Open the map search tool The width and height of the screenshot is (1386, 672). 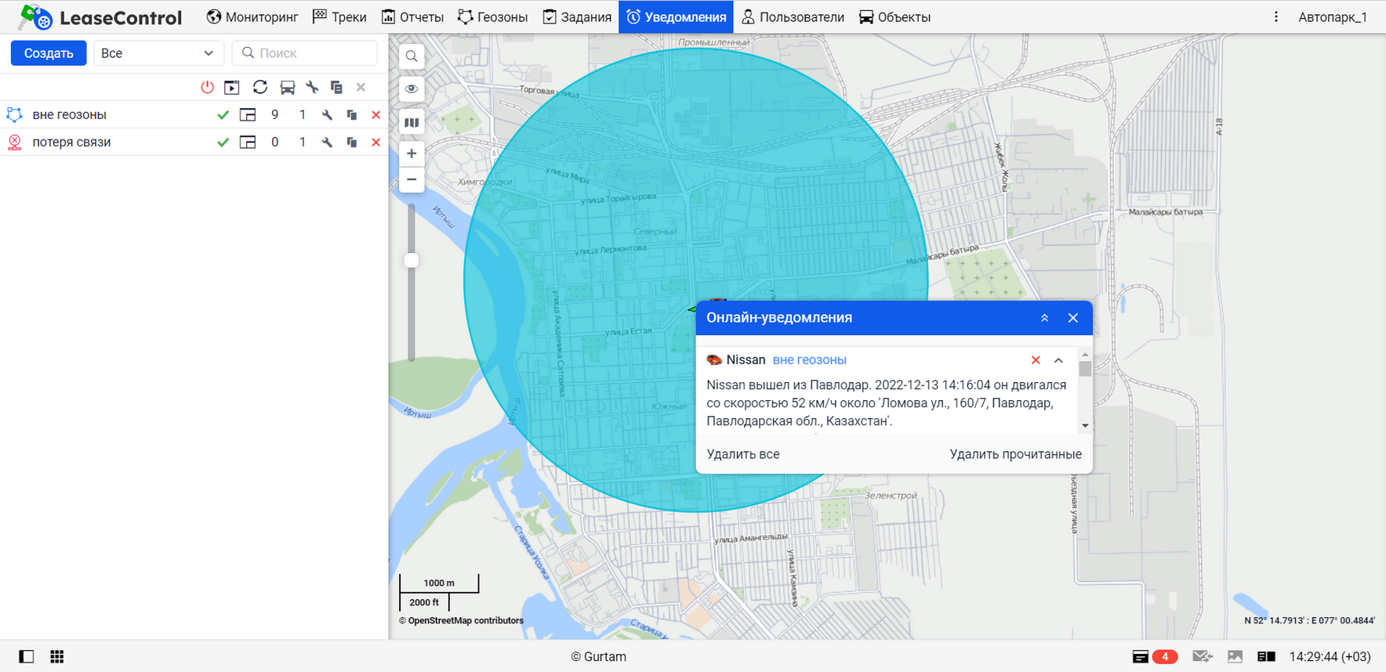(412, 56)
